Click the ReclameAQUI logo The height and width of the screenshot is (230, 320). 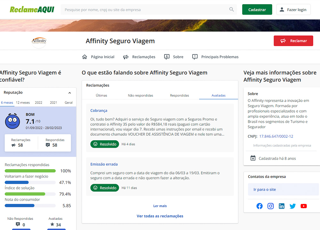[x=32, y=10]
